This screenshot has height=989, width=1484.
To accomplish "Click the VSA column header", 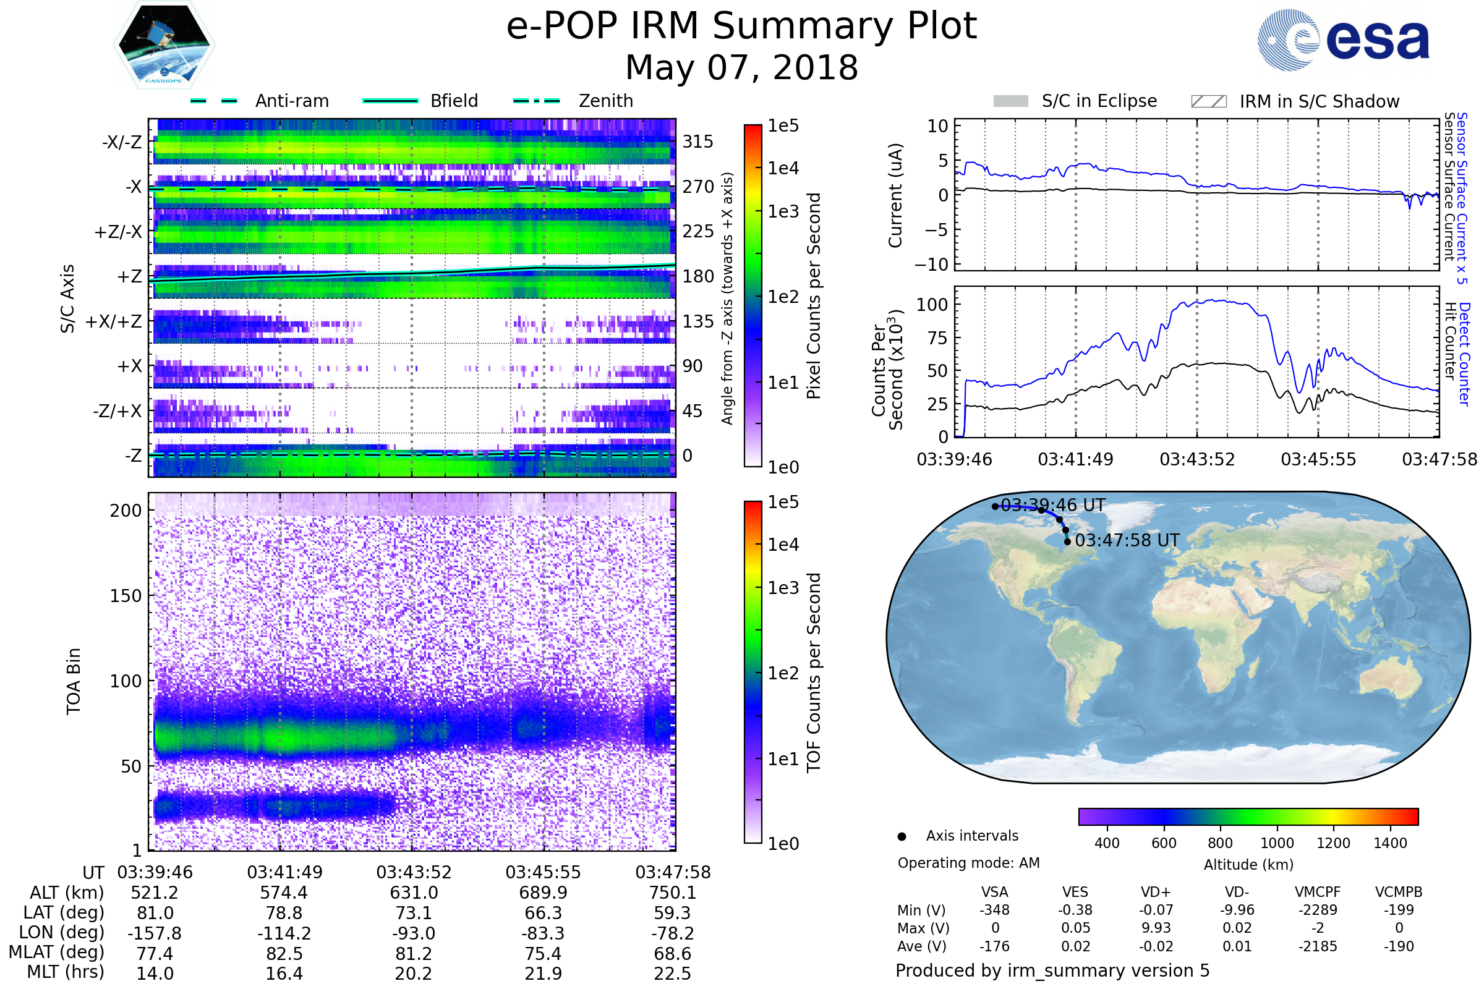I will point(994,893).
